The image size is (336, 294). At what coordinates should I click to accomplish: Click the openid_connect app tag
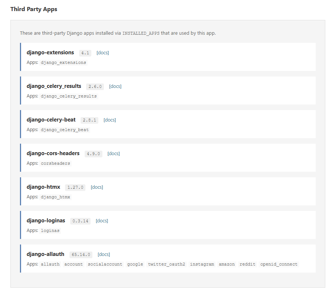point(279,264)
